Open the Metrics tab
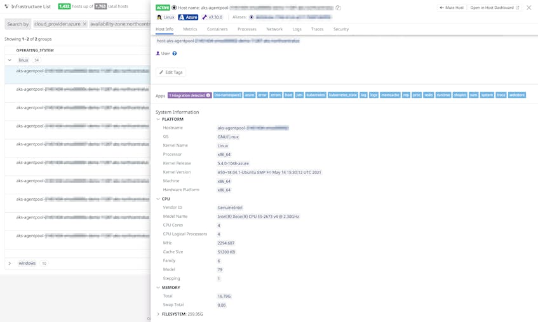Image resolution: width=538 pixels, height=322 pixels. (190, 29)
